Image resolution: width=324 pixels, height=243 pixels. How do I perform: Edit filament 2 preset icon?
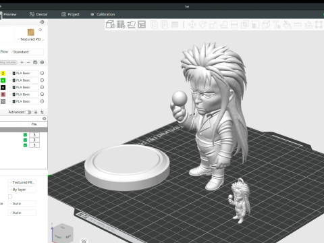[x=42, y=73]
